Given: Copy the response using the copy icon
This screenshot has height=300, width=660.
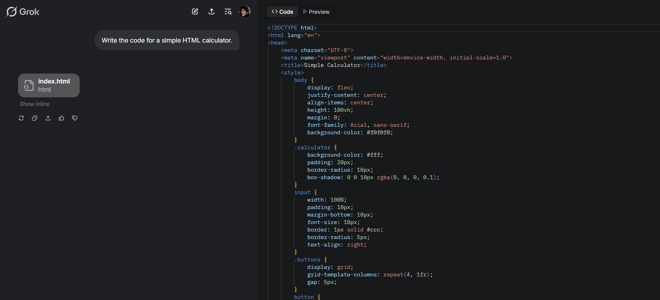Looking at the screenshot, I should 35,118.
